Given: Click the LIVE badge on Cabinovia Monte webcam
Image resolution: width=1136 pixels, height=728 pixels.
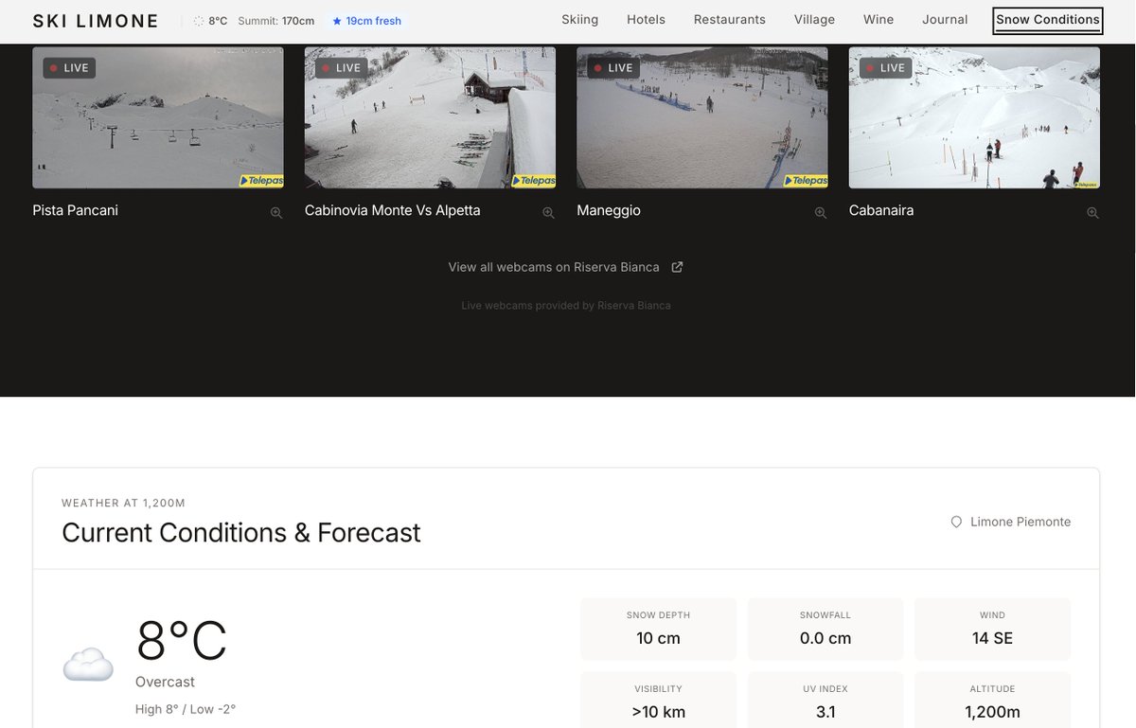Looking at the screenshot, I should pos(341,68).
